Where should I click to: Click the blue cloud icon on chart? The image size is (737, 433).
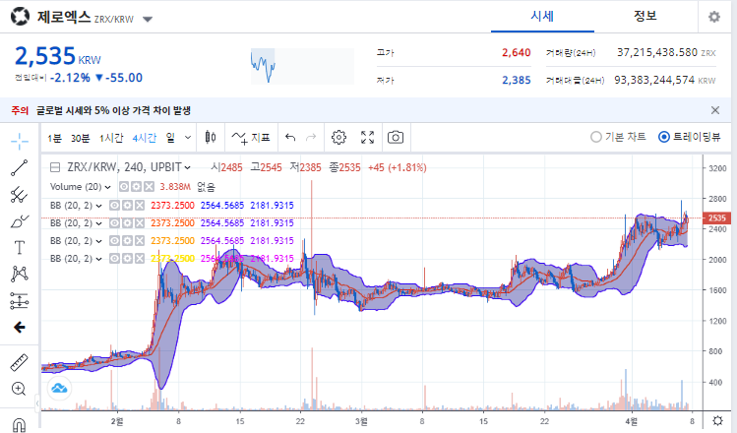point(59,389)
